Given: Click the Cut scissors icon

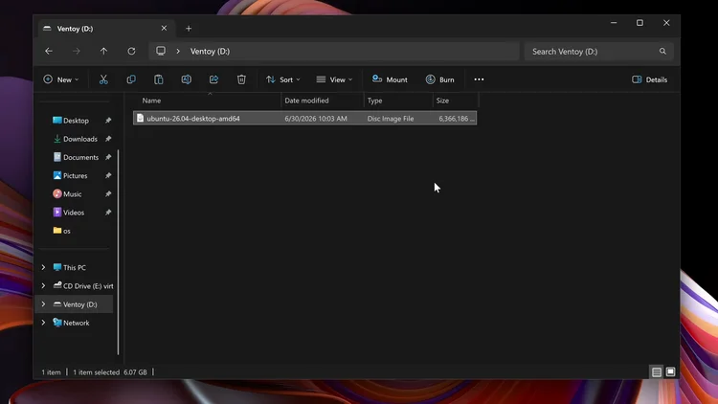Looking at the screenshot, I should tap(103, 79).
